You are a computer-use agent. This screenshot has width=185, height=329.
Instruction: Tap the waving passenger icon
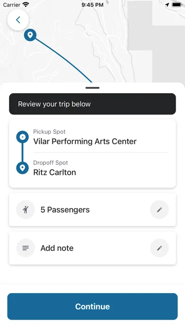[x=25, y=209]
